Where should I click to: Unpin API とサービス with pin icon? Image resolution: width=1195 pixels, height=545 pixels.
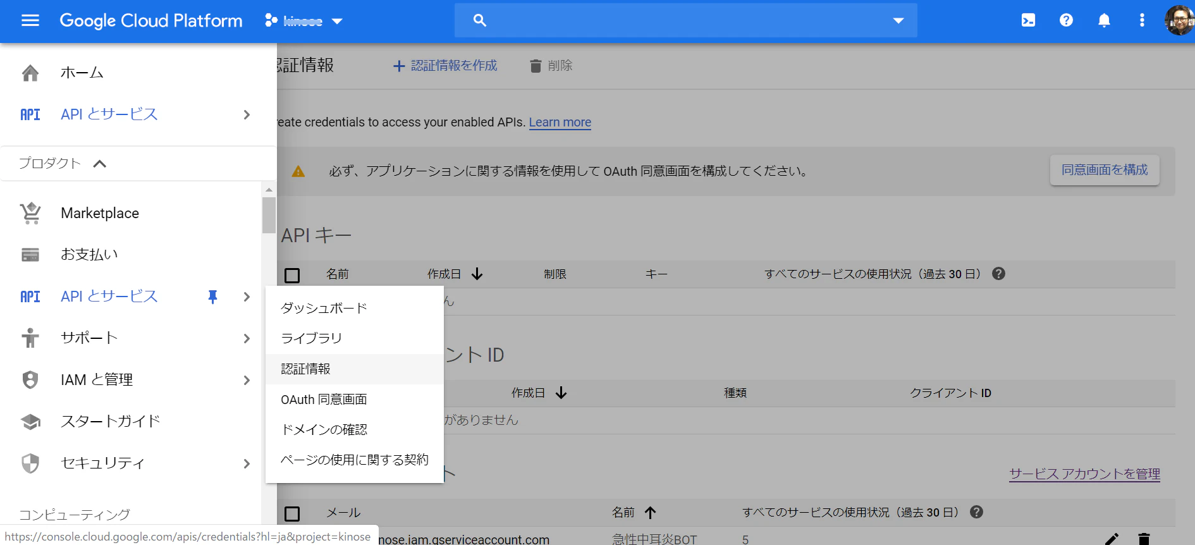click(212, 297)
